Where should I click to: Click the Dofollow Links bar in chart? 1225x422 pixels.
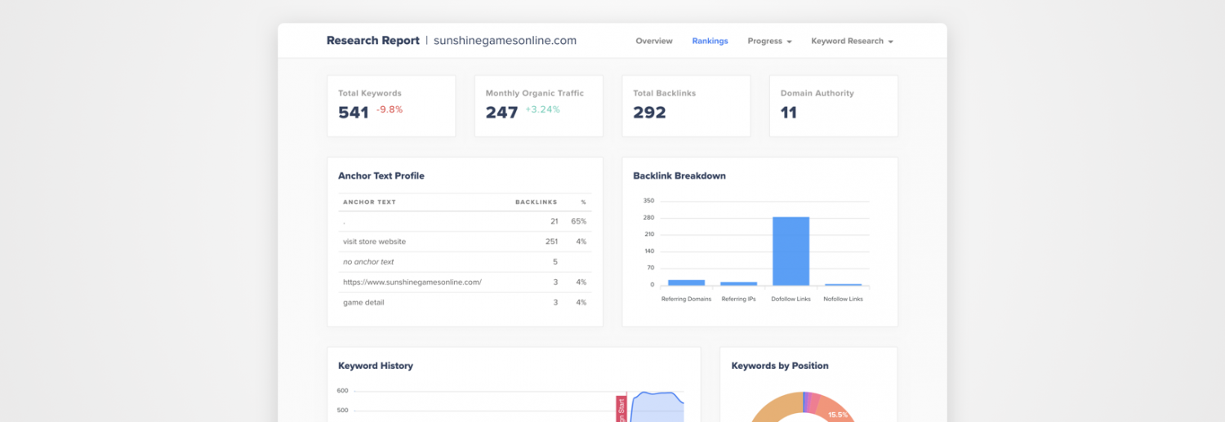click(791, 251)
